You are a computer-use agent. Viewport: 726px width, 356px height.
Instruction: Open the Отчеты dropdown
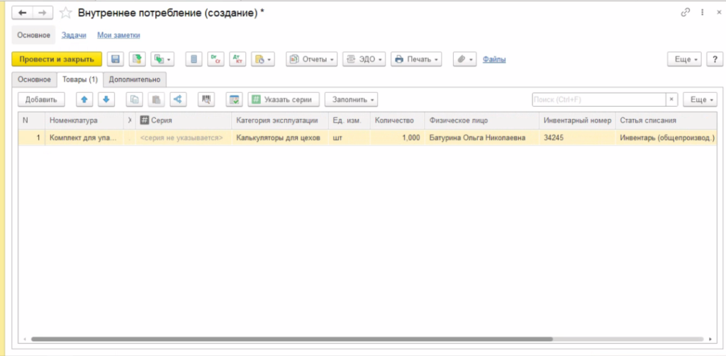click(312, 59)
